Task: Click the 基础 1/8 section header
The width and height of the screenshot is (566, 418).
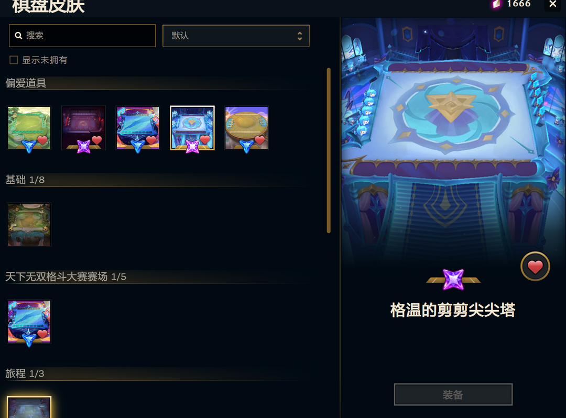Action: (25, 180)
